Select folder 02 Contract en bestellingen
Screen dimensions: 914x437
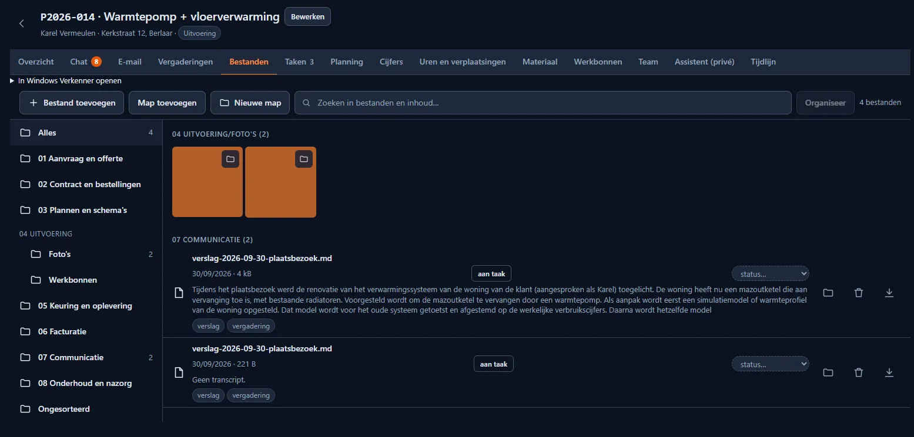point(86,184)
